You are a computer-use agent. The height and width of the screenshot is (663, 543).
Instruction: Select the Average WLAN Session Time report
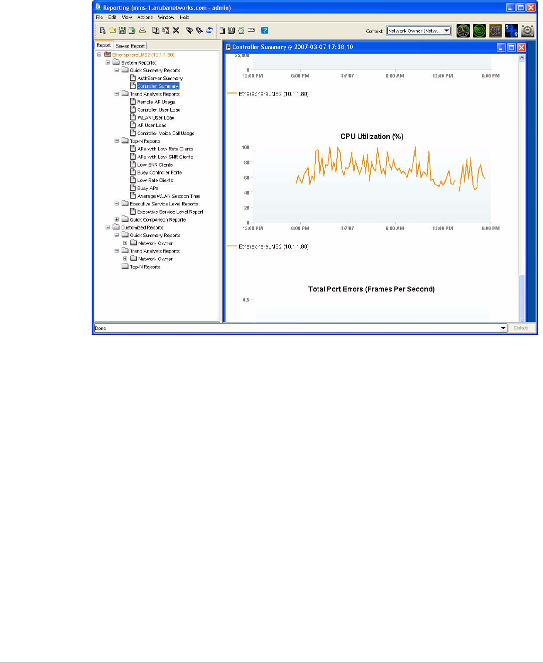pos(169,196)
